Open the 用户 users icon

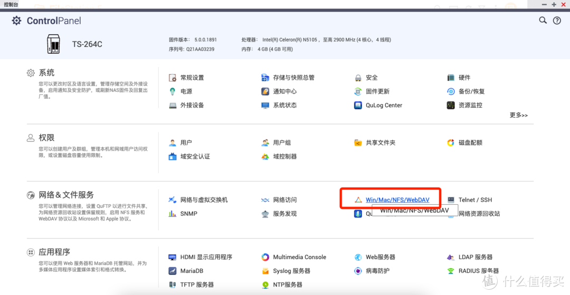[x=172, y=143]
